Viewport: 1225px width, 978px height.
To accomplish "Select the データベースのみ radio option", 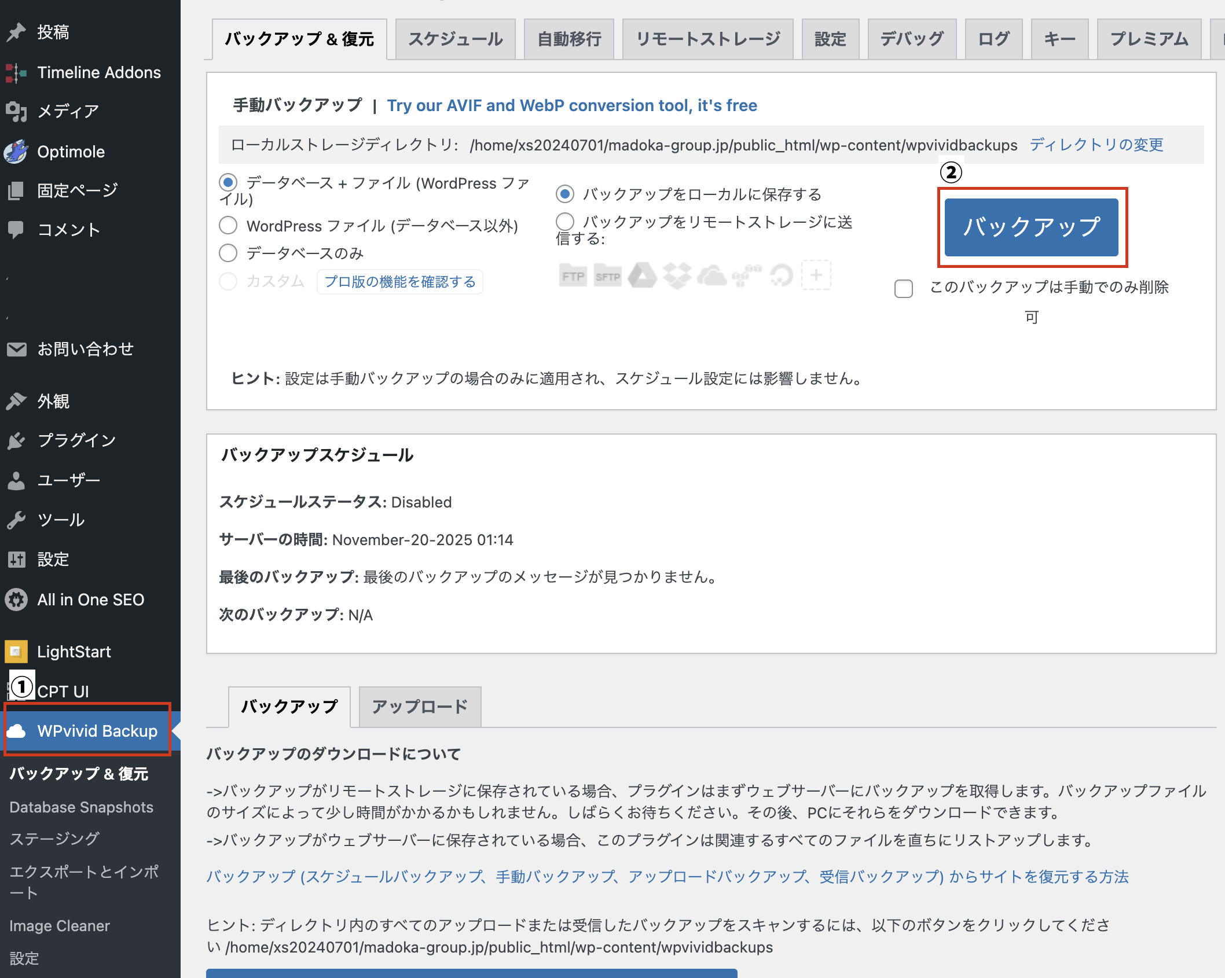I will coord(228,253).
